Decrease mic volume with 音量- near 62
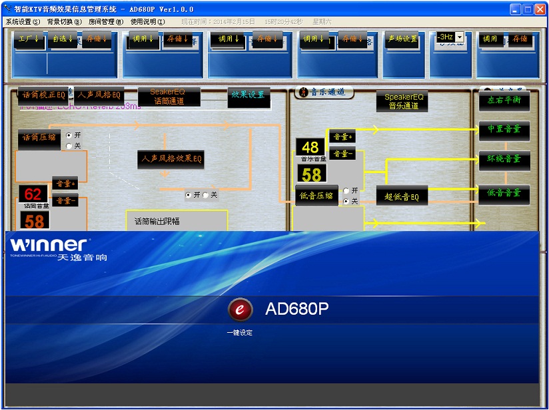The height and width of the screenshot is (410, 549). click(65, 200)
